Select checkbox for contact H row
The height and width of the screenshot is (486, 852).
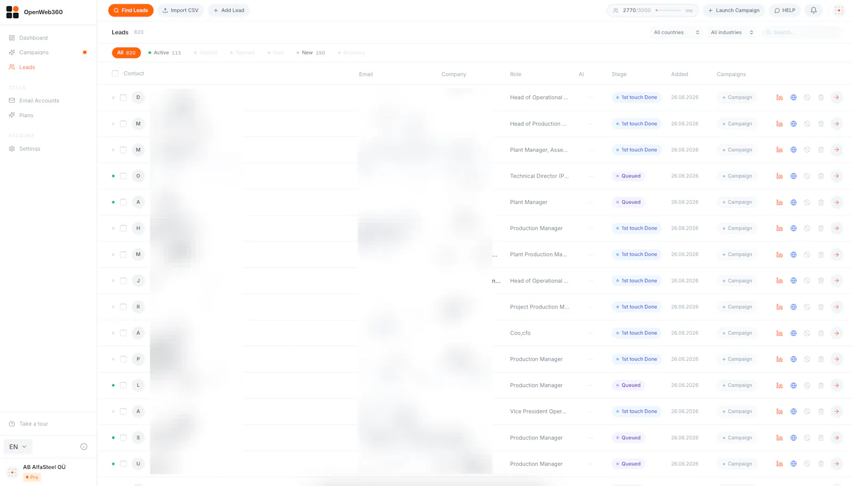(123, 228)
